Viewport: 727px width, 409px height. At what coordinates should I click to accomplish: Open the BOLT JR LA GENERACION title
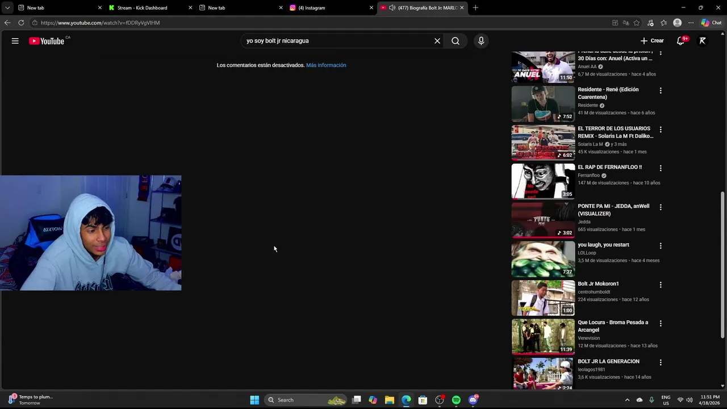tap(608, 361)
